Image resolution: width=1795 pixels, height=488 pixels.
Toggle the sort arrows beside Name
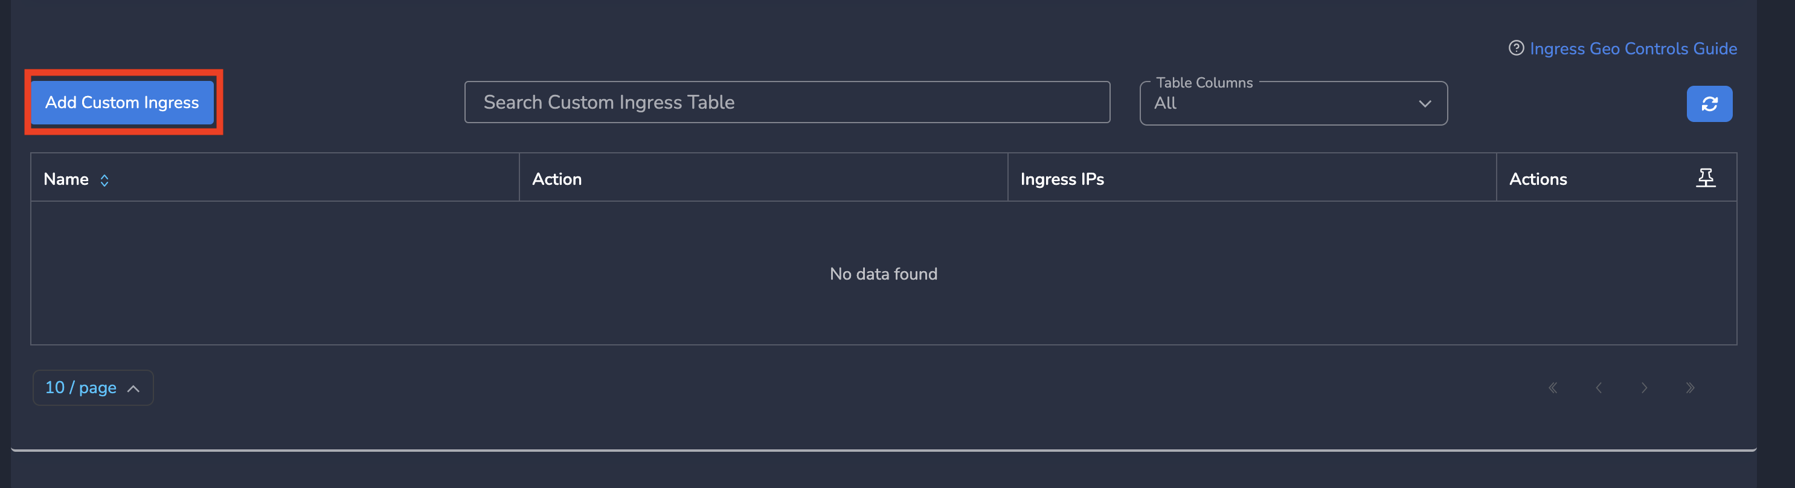[104, 181]
